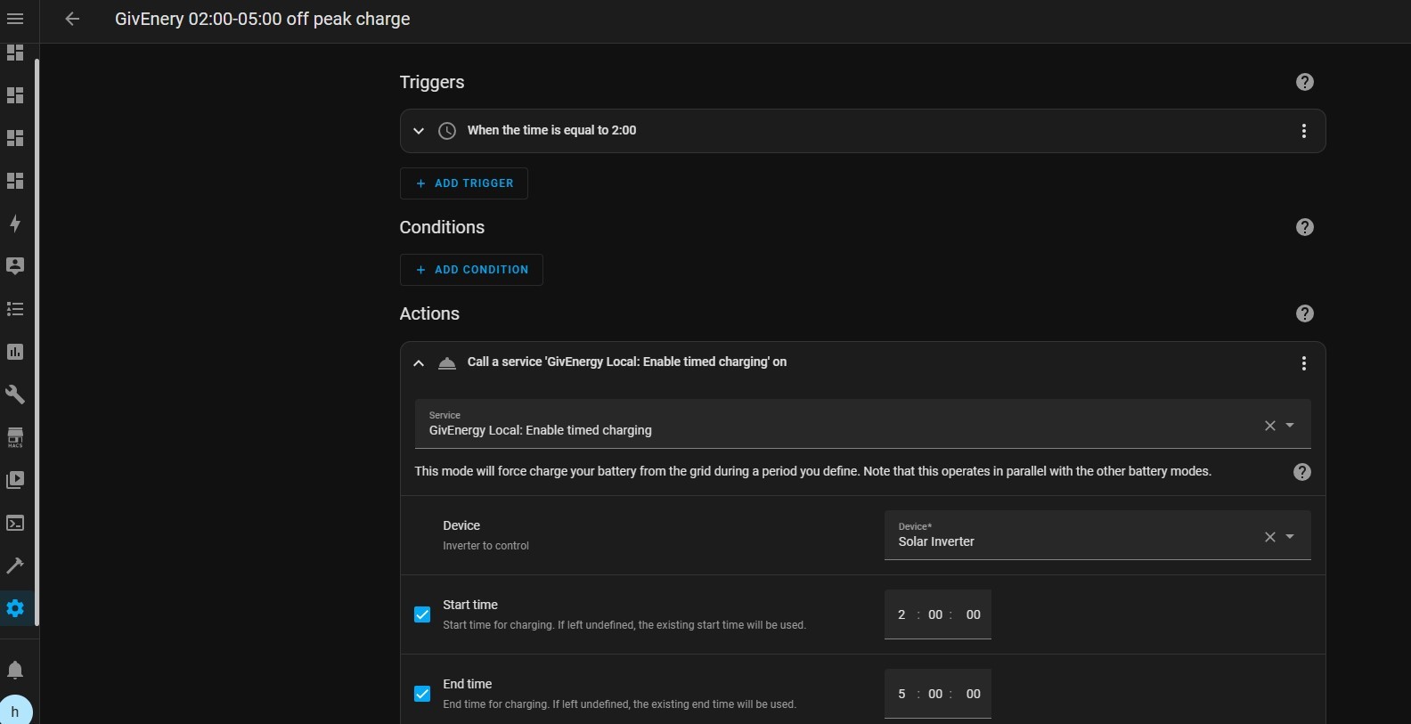
Task: Open the Terminal sidebar icon
Action: point(15,523)
